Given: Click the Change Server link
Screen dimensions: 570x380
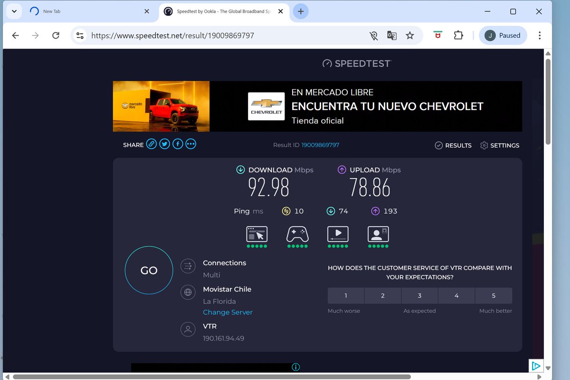Looking at the screenshot, I should (x=228, y=312).
